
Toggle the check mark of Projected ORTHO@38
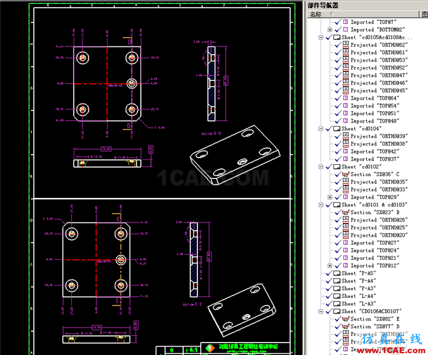point(338,144)
